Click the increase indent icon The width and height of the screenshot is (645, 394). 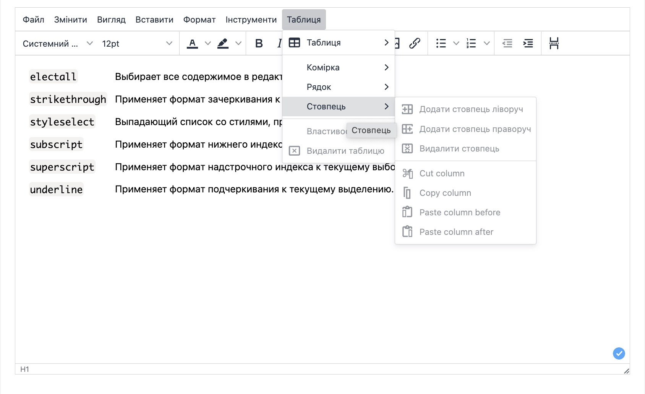coord(528,44)
